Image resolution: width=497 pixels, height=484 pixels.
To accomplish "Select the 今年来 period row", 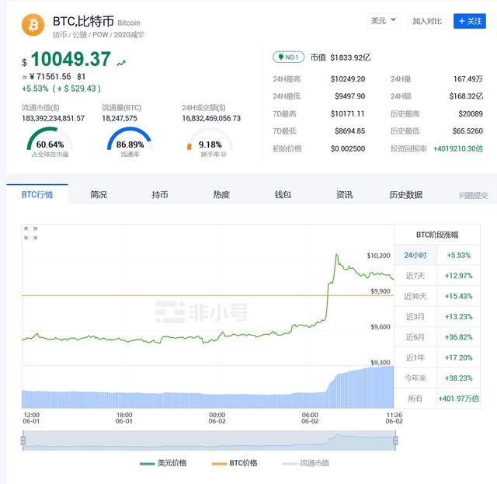I will pos(437,378).
